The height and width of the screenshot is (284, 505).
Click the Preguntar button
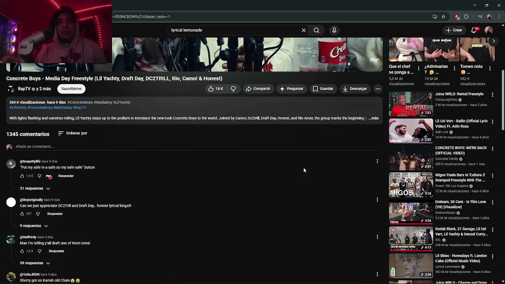(x=291, y=89)
